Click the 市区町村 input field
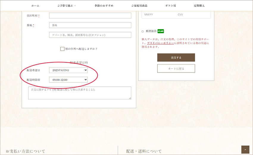Viewport: 253px width, 155px height. click(x=90, y=15)
